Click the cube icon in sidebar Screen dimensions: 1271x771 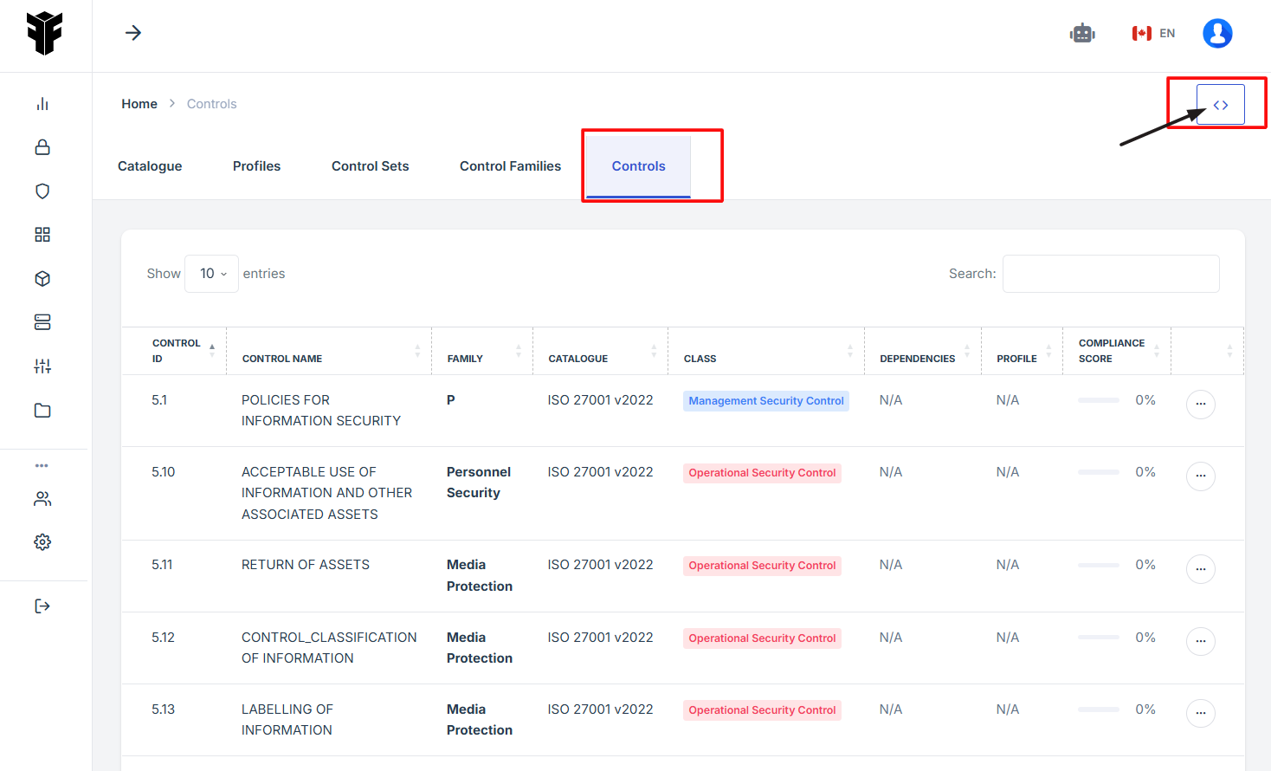(42, 279)
